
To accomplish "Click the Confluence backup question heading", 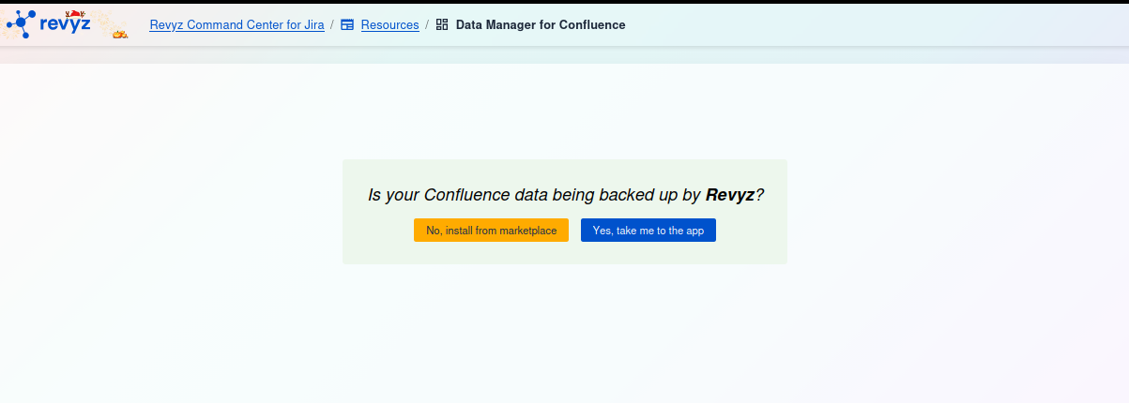I will 565,195.
